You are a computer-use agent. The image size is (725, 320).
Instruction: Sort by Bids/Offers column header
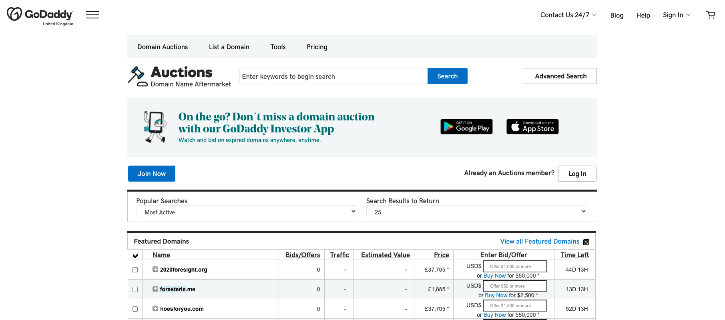pos(303,255)
